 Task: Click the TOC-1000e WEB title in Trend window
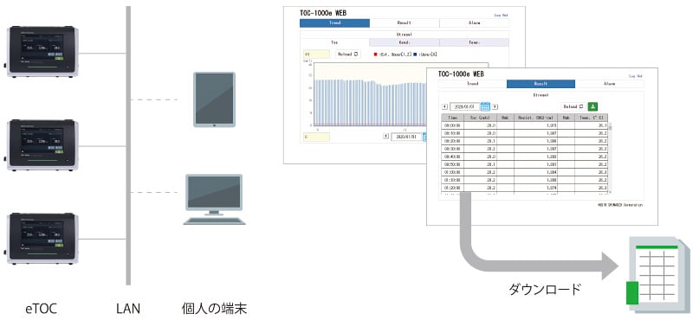tap(322, 13)
